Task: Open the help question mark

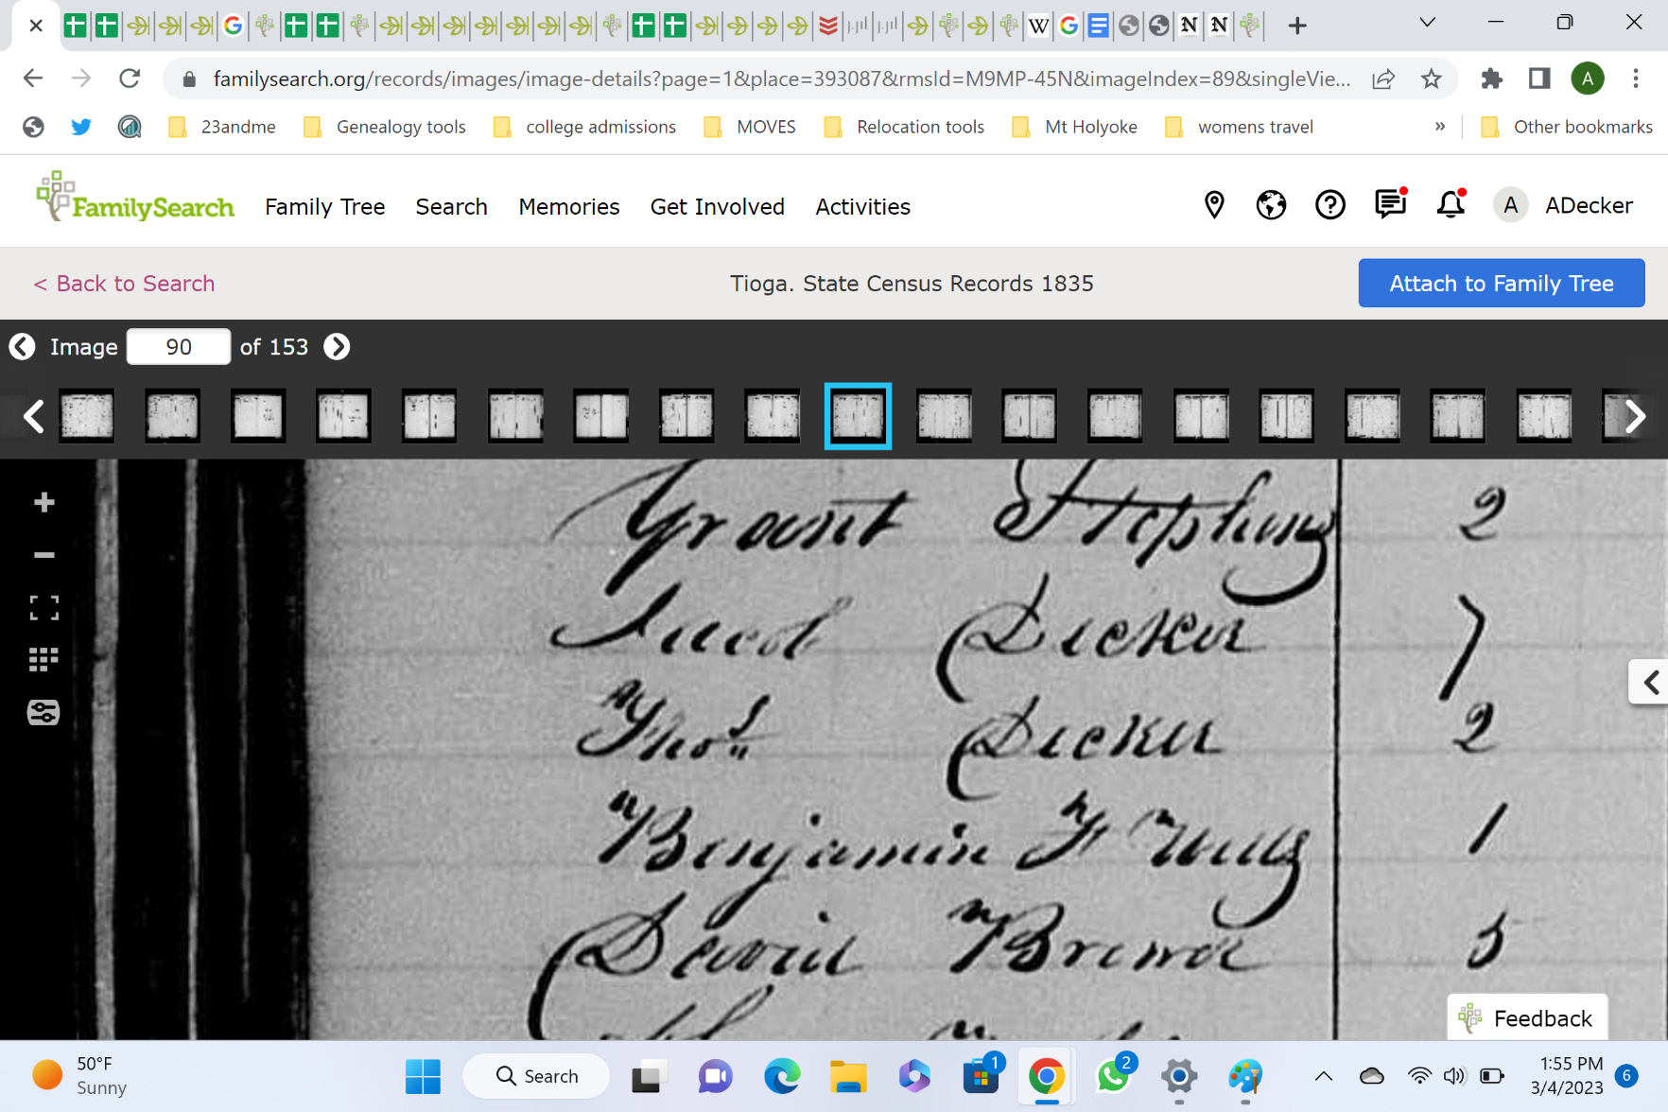Action: pyautogui.click(x=1330, y=204)
